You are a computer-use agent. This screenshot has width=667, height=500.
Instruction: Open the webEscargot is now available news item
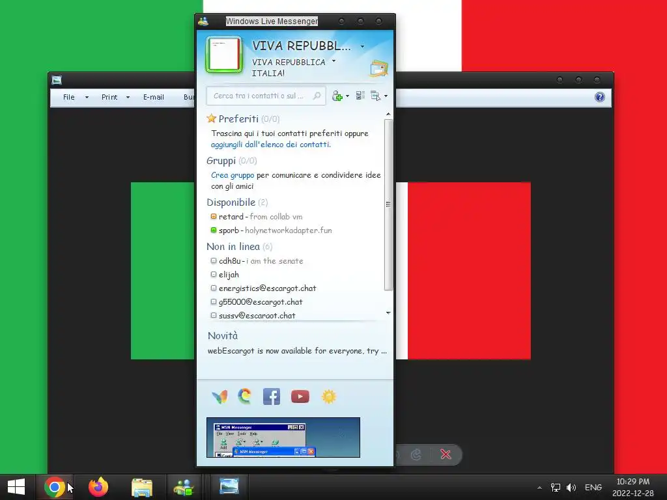[297, 351]
